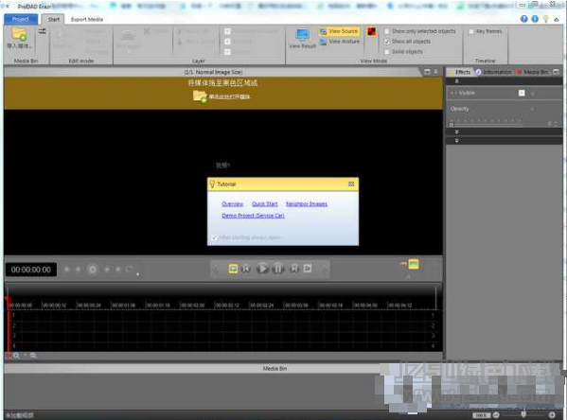This screenshot has height=420, width=567.
Task: Enable Show only selected objects checkbox
Action: [x=387, y=31]
